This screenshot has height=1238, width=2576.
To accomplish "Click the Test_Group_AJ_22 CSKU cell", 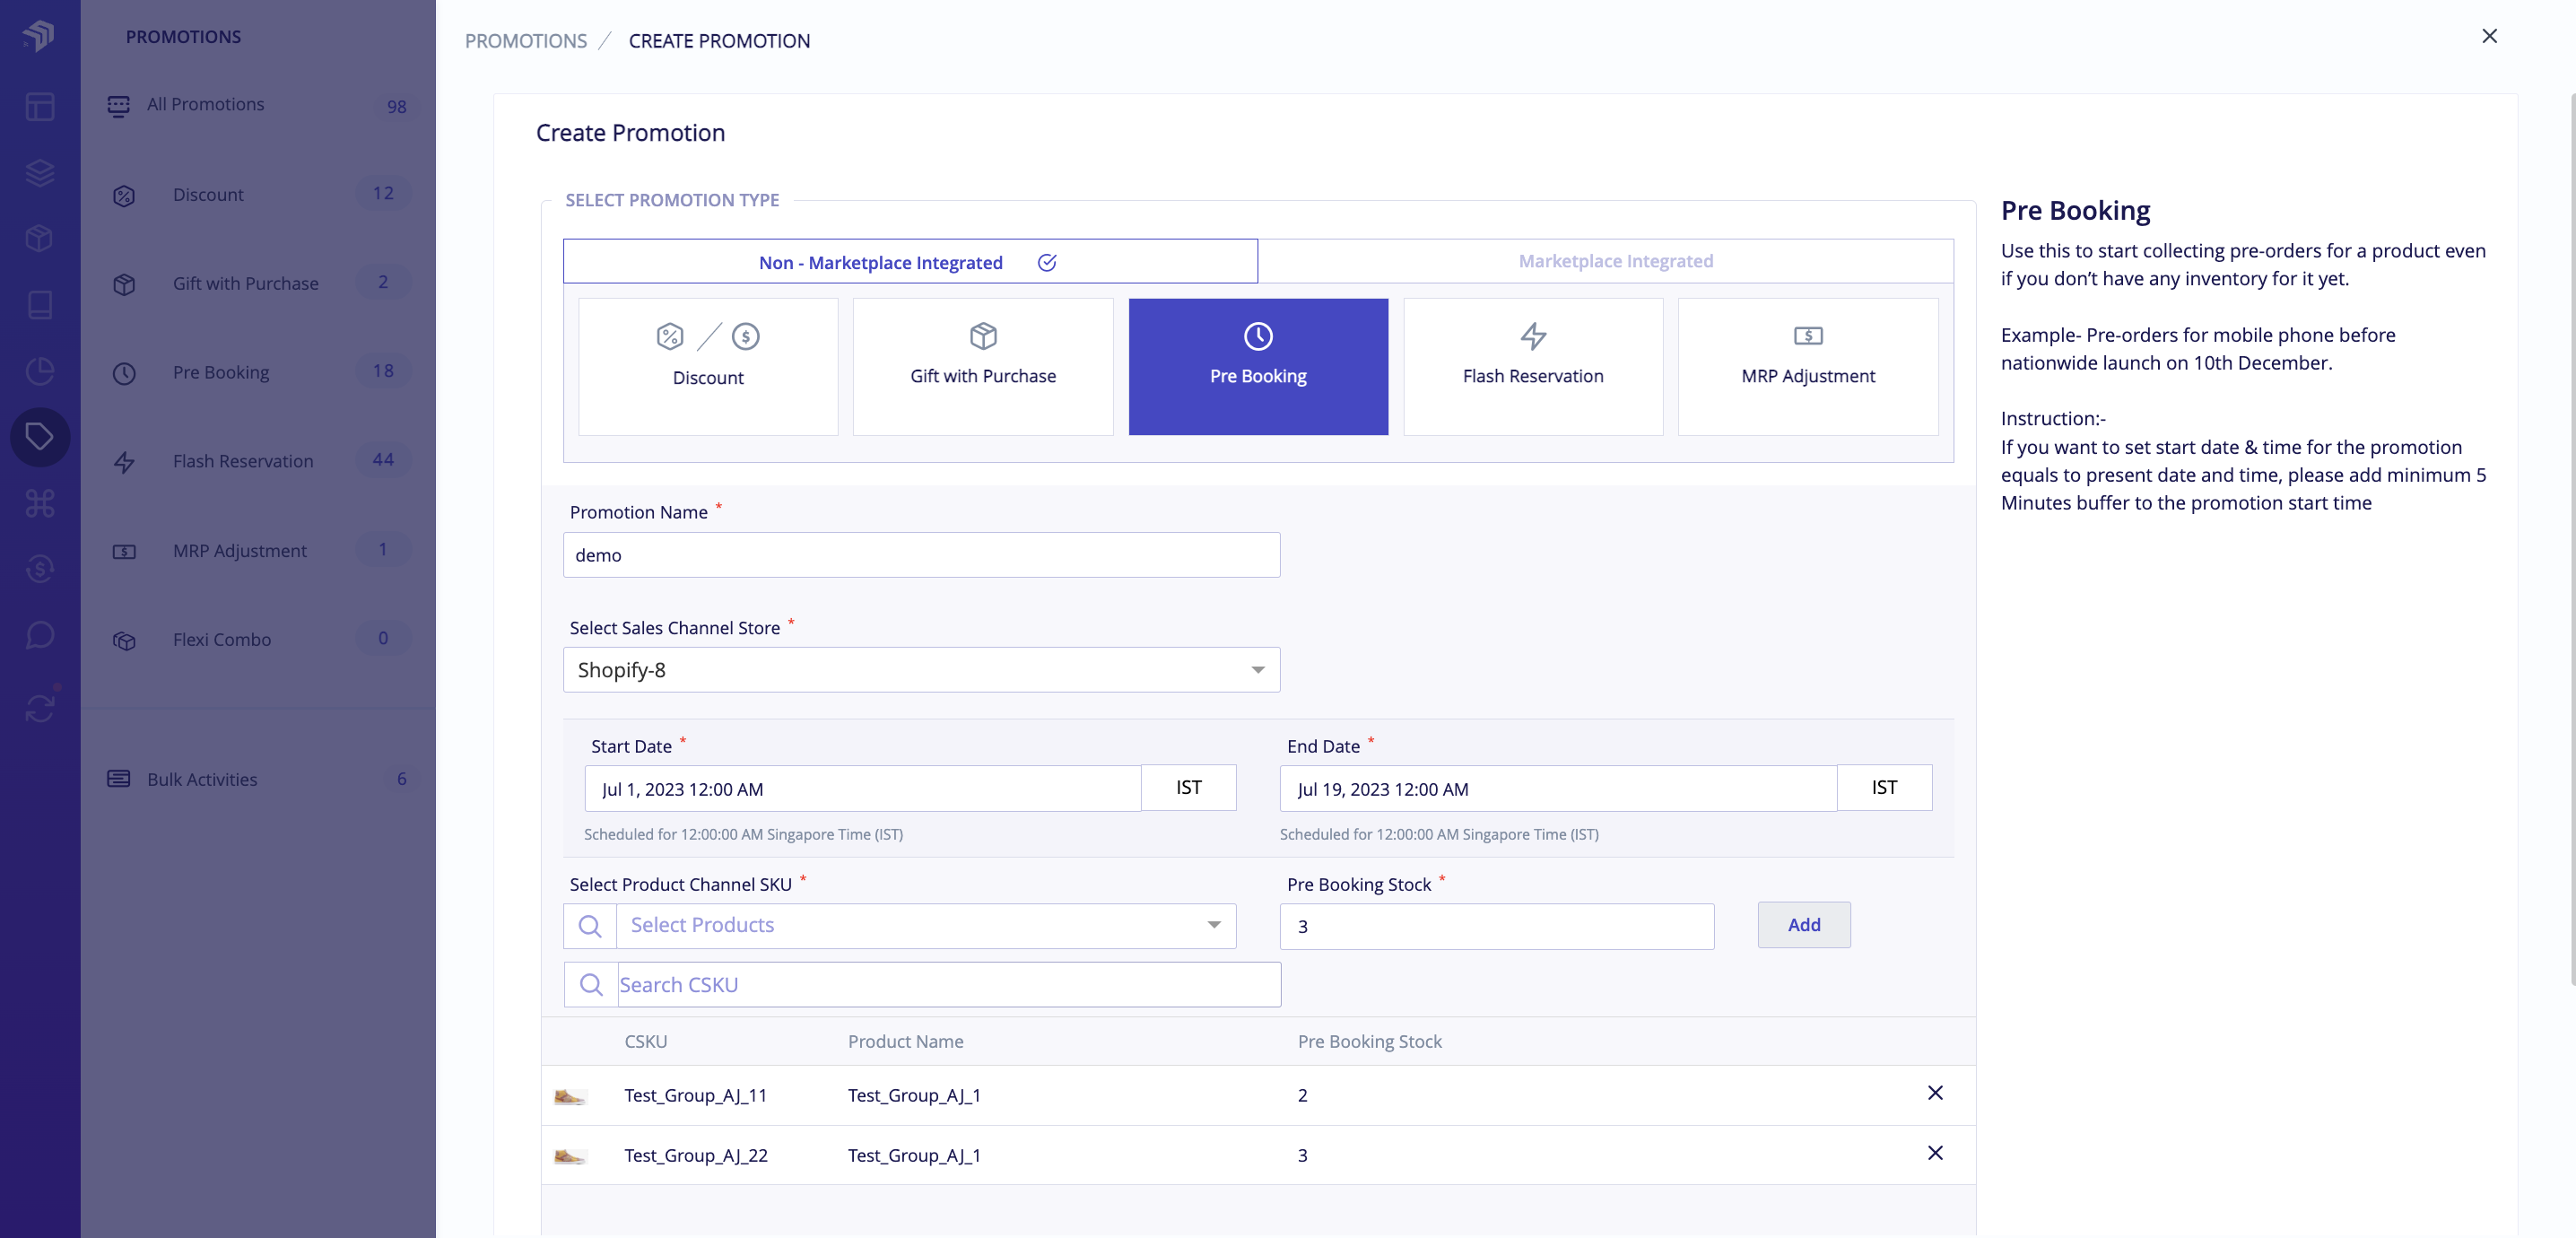I will point(696,1156).
